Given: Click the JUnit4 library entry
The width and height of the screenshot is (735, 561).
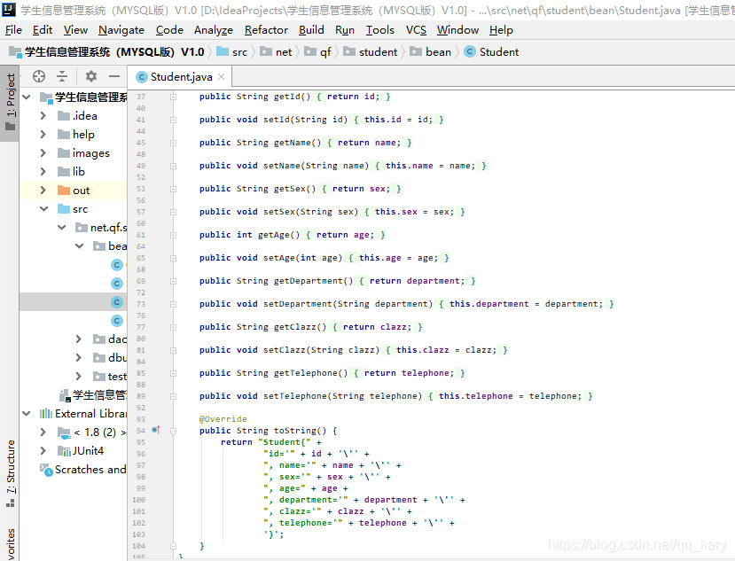Looking at the screenshot, I should click(x=81, y=451).
